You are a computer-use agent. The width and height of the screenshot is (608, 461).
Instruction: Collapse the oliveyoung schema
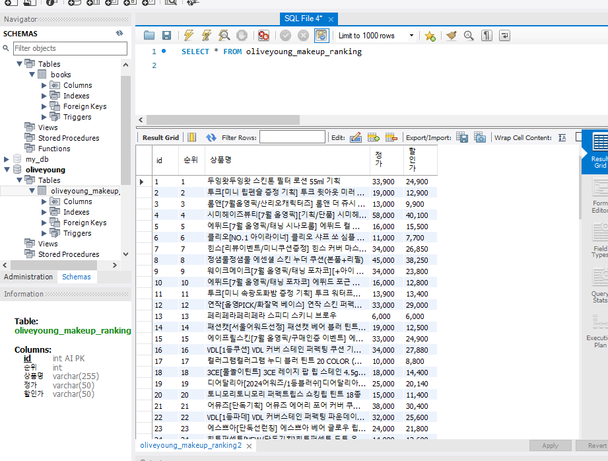point(7,170)
